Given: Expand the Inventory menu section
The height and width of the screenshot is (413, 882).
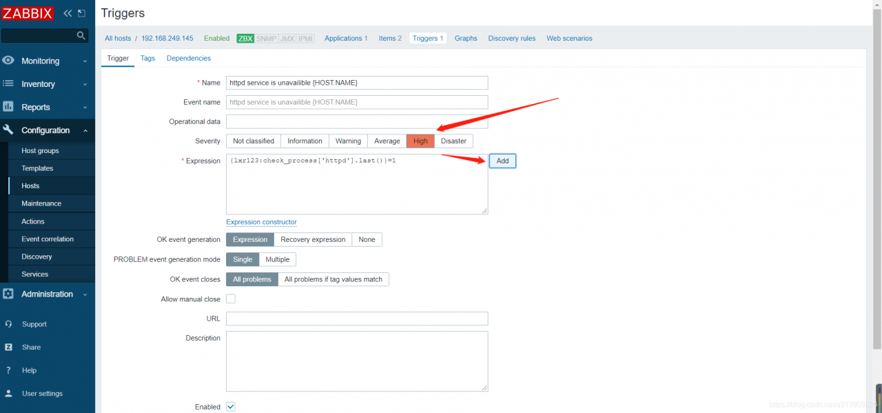Looking at the screenshot, I should point(48,84).
